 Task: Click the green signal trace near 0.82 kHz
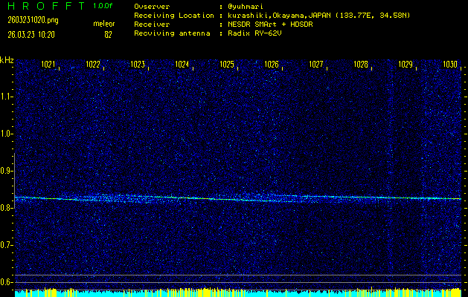click(223, 198)
